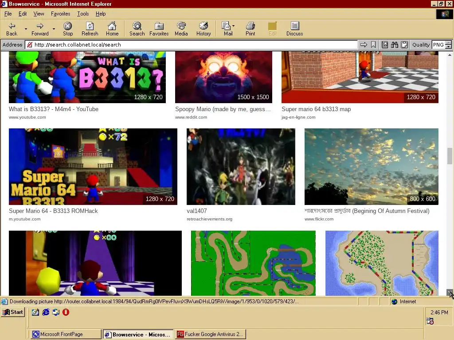The width and height of the screenshot is (454, 340).
Task: Decrease Quality with the spinner down arrow
Action: [449, 47]
